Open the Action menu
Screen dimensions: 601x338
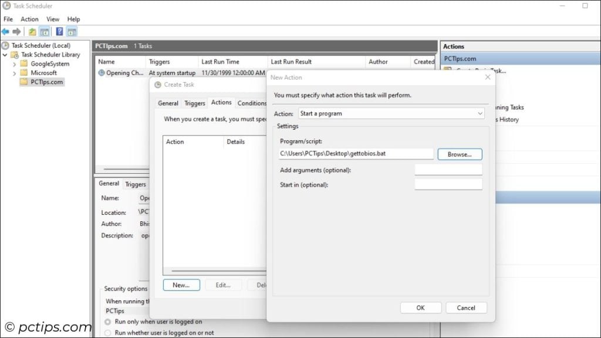29,19
